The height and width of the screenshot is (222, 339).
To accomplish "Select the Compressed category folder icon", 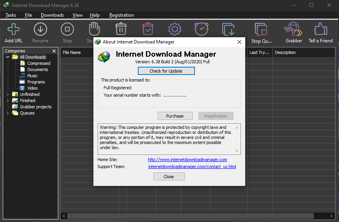I will pyautogui.click(x=23, y=63).
